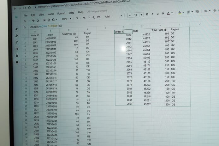This screenshot has width=219, height=146.
Task: Open the Format menu
Action: point(61,13)
